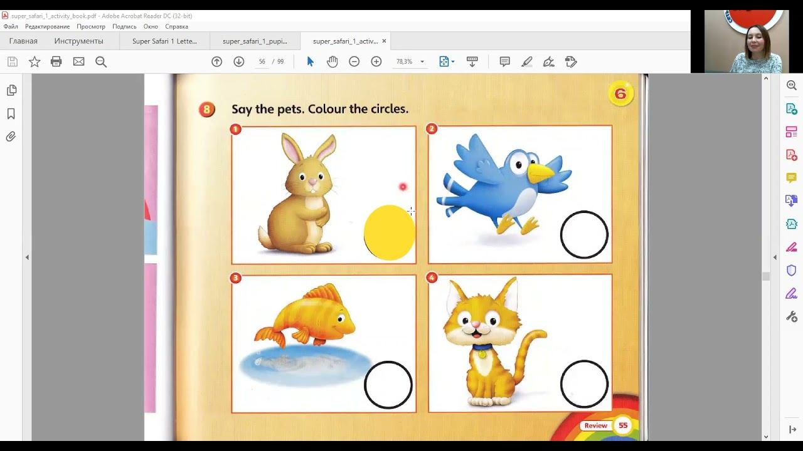Click the empty circle beside the blue bird

[584, 235]
